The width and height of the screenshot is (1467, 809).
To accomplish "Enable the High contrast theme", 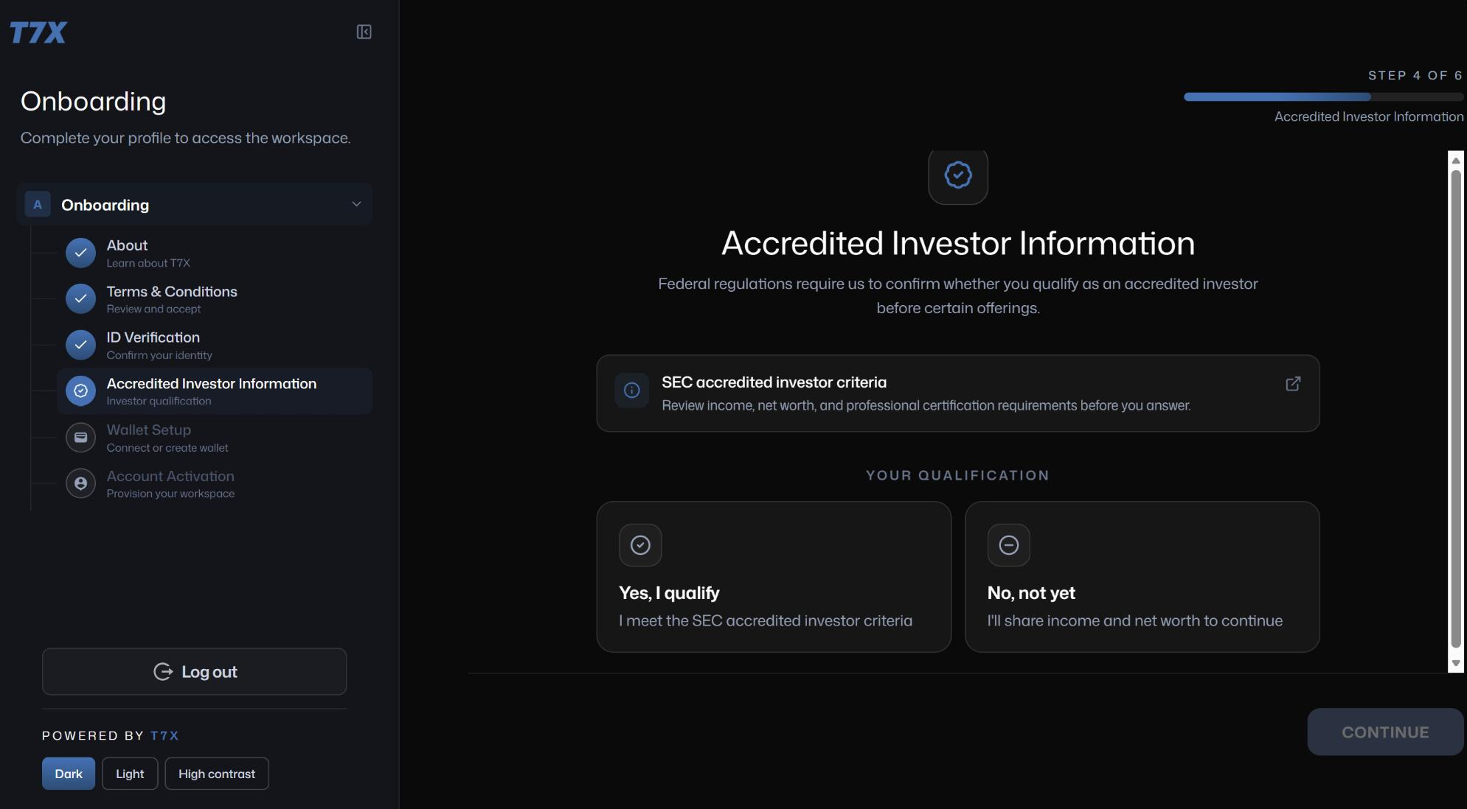I will pyautogui.click(x=217, y=774).
